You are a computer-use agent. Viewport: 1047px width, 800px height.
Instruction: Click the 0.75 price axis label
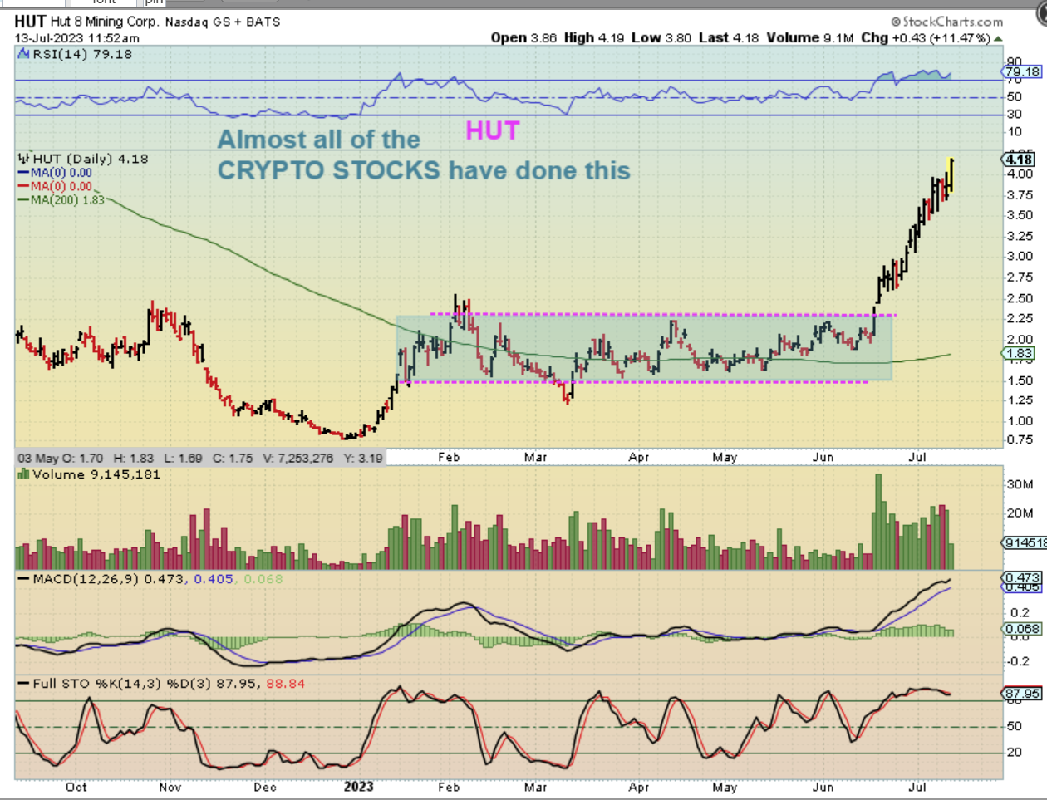[x=1020, y=440]
